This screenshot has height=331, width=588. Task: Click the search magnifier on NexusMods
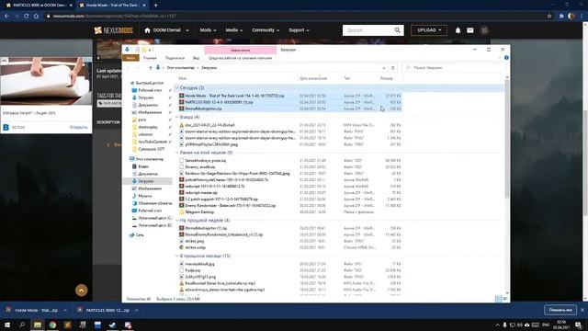pos(397,30)
